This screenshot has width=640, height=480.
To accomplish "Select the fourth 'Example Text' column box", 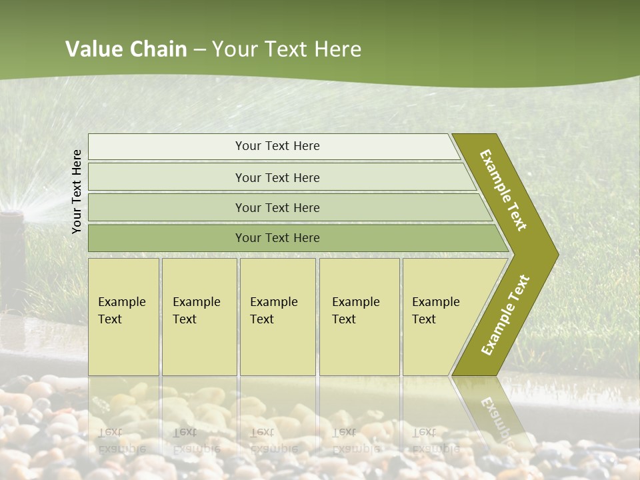I will (359, 317).
